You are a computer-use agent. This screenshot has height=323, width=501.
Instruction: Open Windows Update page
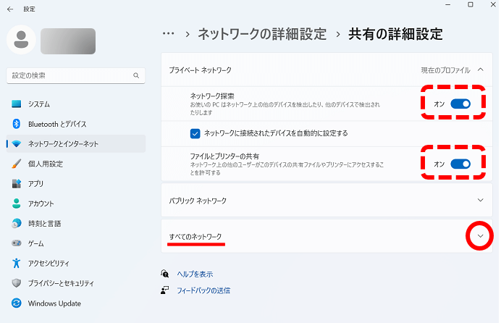click(54, 303)
